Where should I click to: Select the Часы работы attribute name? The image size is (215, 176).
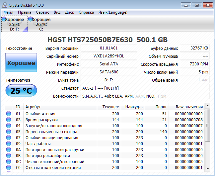(x=38, y=143)
